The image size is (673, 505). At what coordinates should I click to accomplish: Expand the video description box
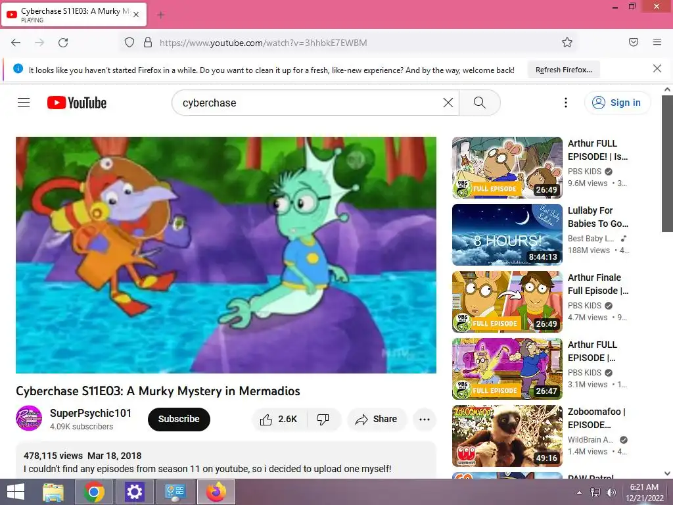pos(226,462)
